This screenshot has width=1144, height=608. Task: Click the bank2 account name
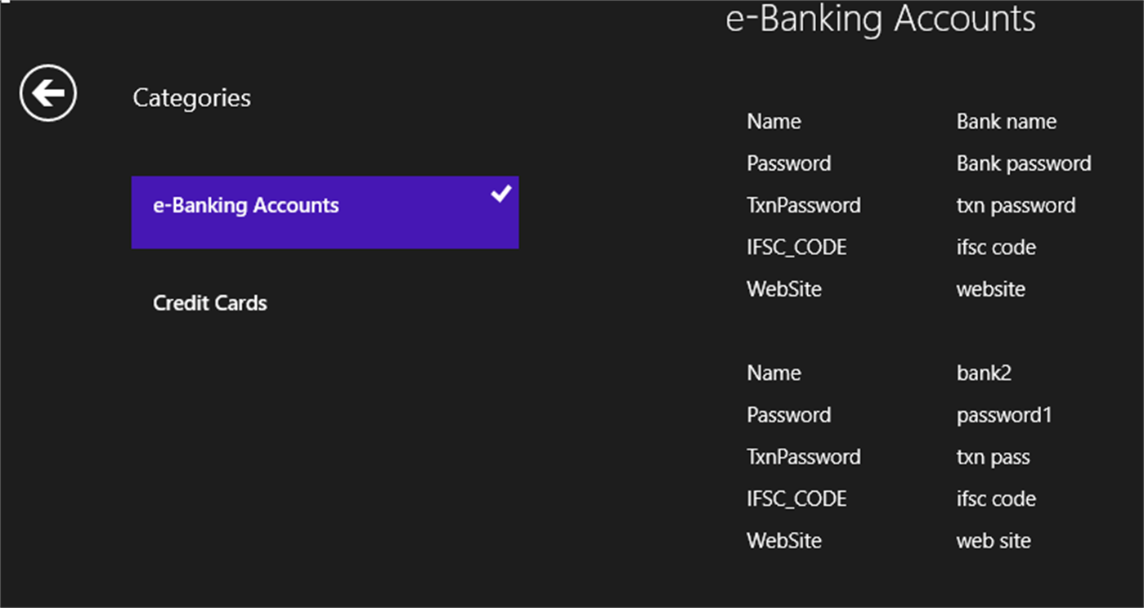pyautogui.click(x=984, y=373)
